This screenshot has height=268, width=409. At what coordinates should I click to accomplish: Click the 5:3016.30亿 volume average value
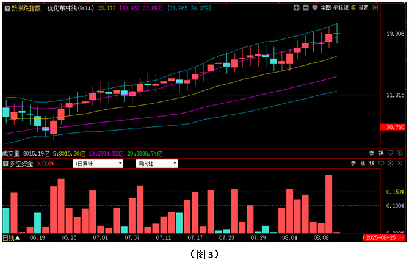pos(69,154)
